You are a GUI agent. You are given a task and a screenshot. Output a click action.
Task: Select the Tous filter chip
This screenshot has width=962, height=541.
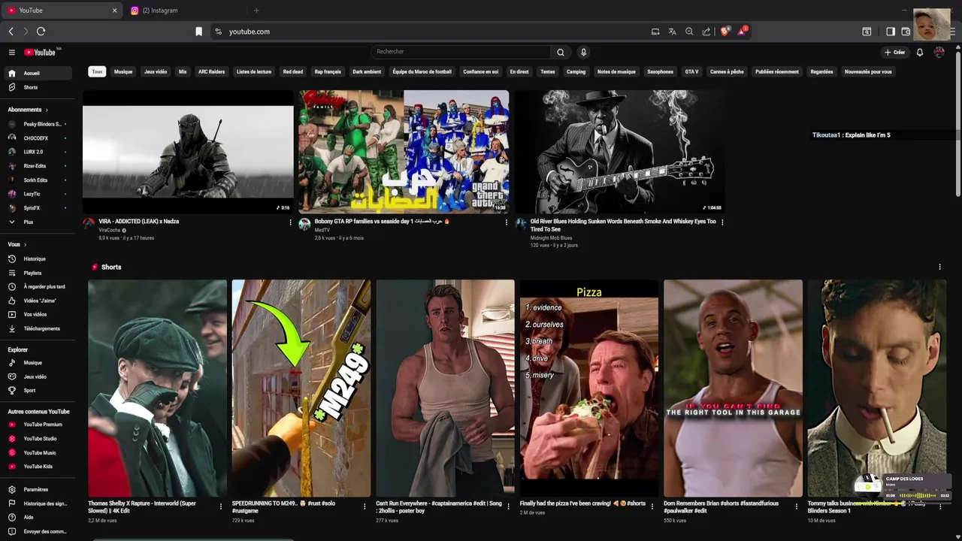(97, 72)
